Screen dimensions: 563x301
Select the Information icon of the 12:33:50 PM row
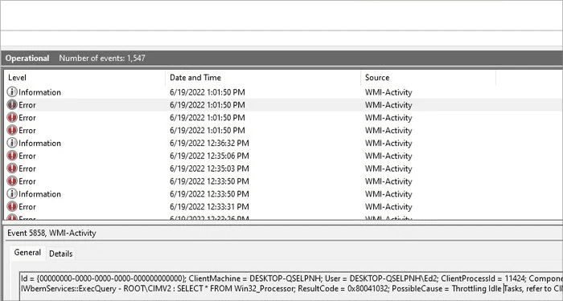coord(12,194)
